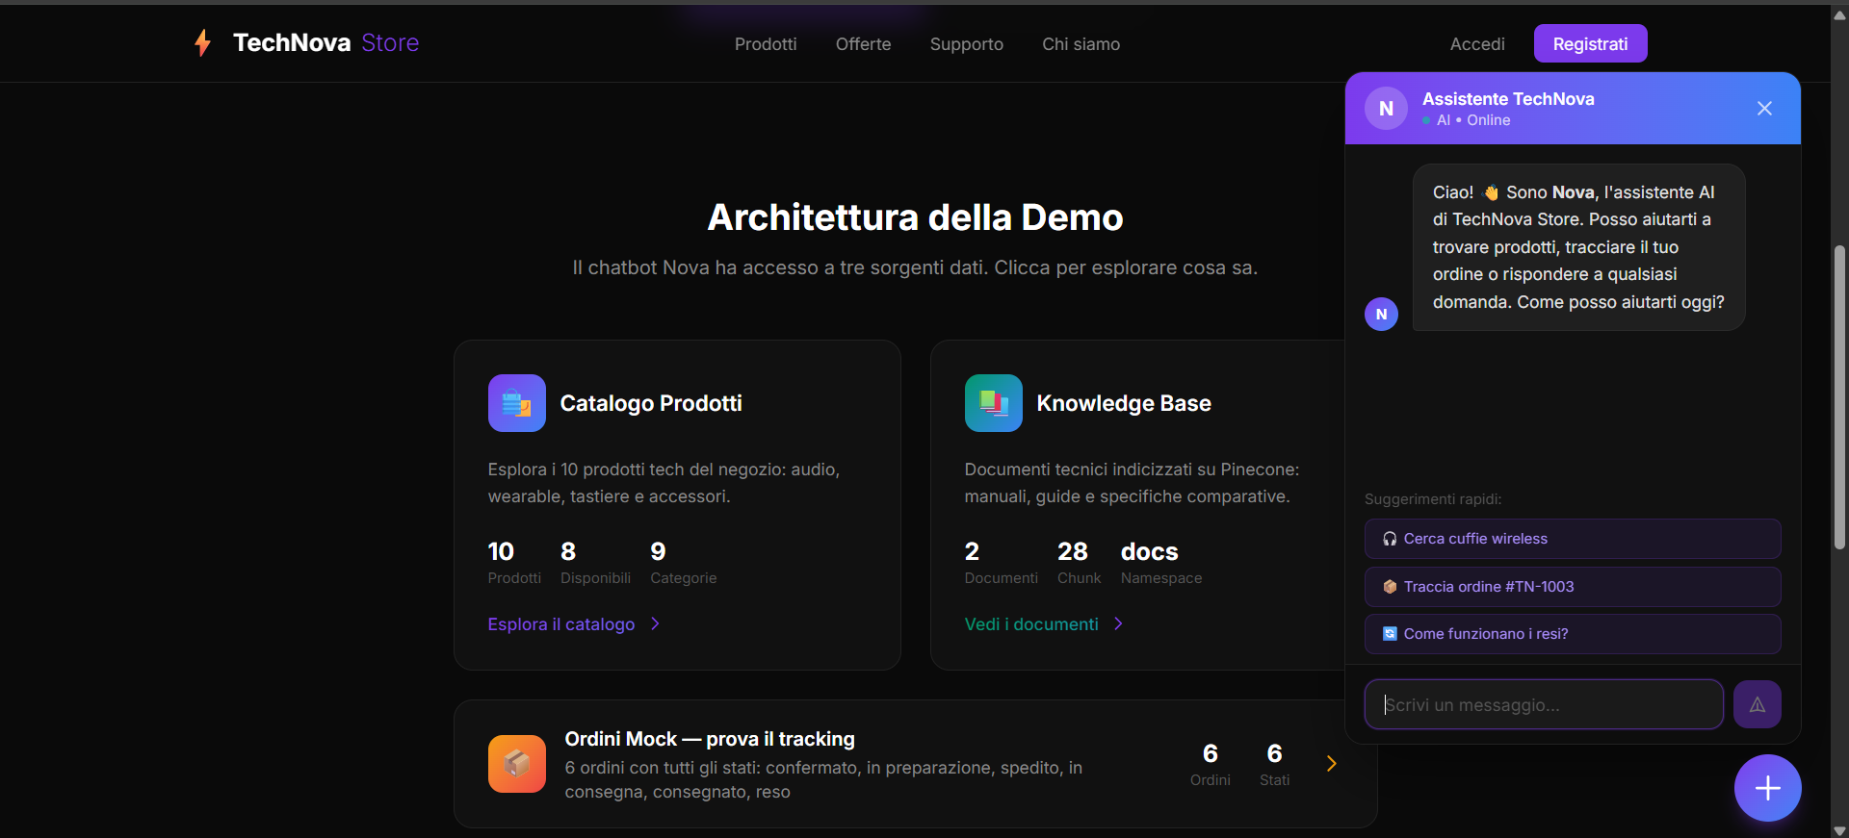This screenshot has width=1849, height=838.
Task: Click the Ordini Mock package icon
Action: click(516, 764)
